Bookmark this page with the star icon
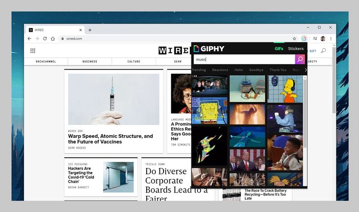The image size is (359, 212). (x=294, y=38)
